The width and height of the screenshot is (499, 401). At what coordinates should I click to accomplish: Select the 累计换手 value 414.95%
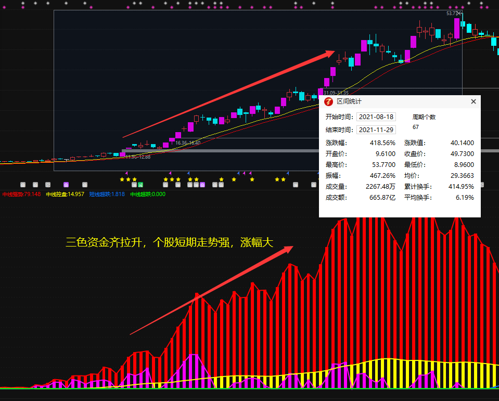(x=461, y=186)
